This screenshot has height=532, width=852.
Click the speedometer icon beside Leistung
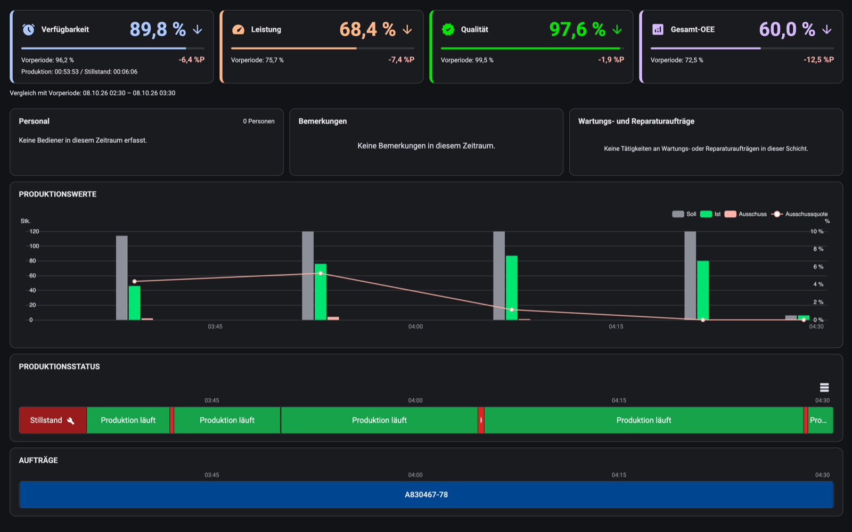[238, 29]
